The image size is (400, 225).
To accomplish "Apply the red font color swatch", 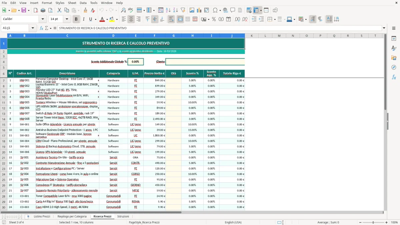I will [x=102, y=19].
